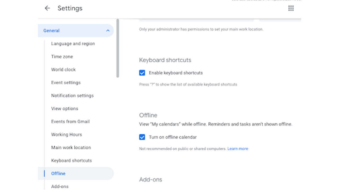The height and width of the screenshot is (190, 339).
Task: Open Main work location settings
Action: (71, 148)
